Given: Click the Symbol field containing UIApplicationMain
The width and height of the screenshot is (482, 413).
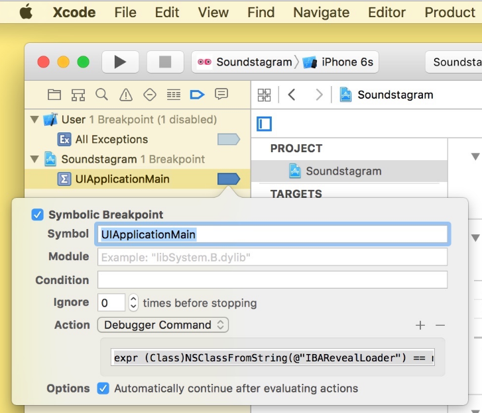Looking at the screenshot, I should pyautogui.click(x=272, y=234).
